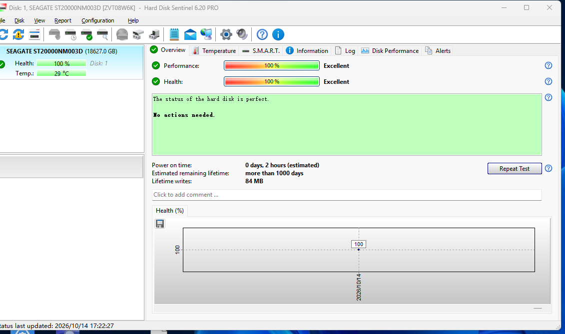Open the Report menu
Screen dimensions: 565x334
[x=63, y=20]
